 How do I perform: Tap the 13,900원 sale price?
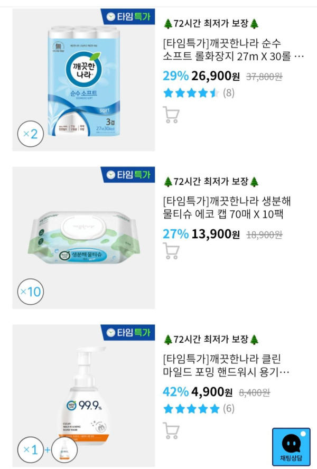tap(216, 234)
